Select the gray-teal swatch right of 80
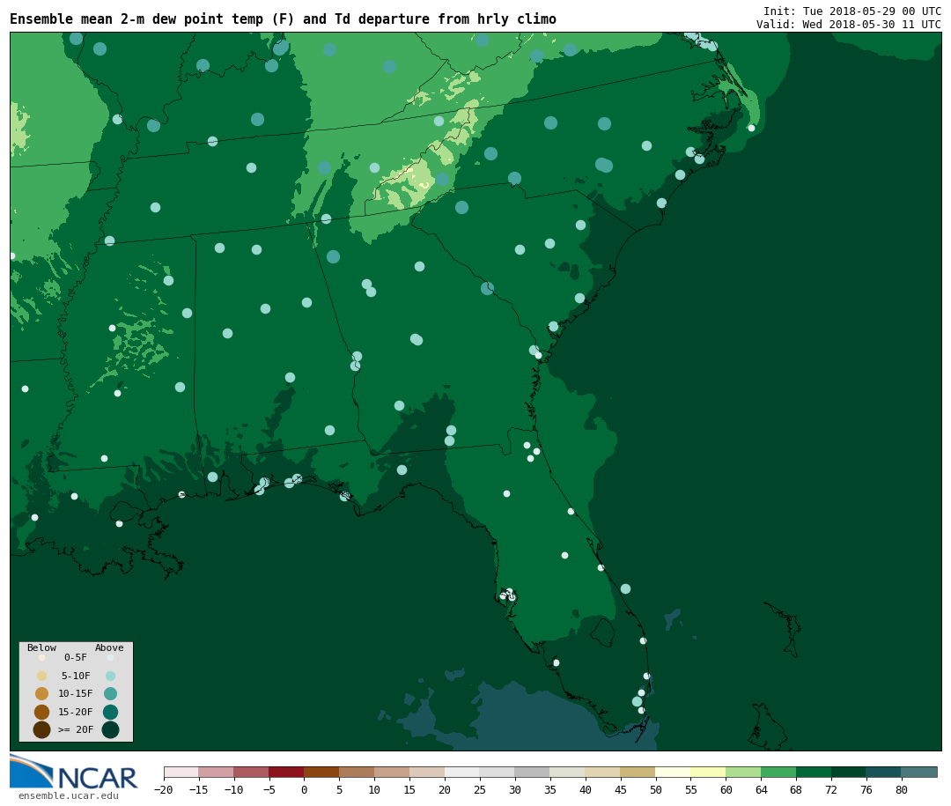Screen dimensions: 951x806 point(919,772)
